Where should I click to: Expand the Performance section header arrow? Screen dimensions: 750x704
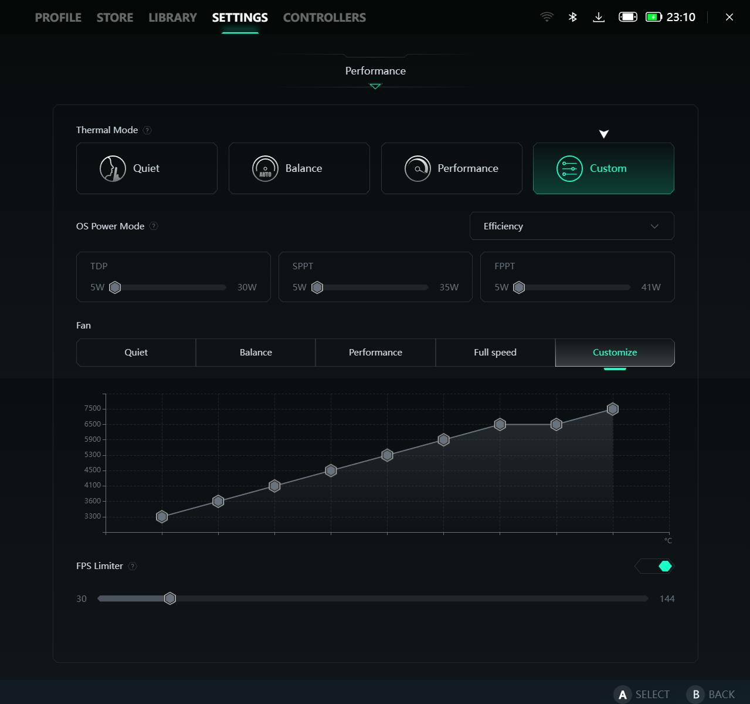point(375,86)
